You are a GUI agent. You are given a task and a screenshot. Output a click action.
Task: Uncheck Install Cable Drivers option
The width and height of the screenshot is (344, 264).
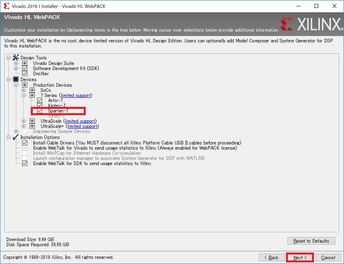(x=25, y=142)
